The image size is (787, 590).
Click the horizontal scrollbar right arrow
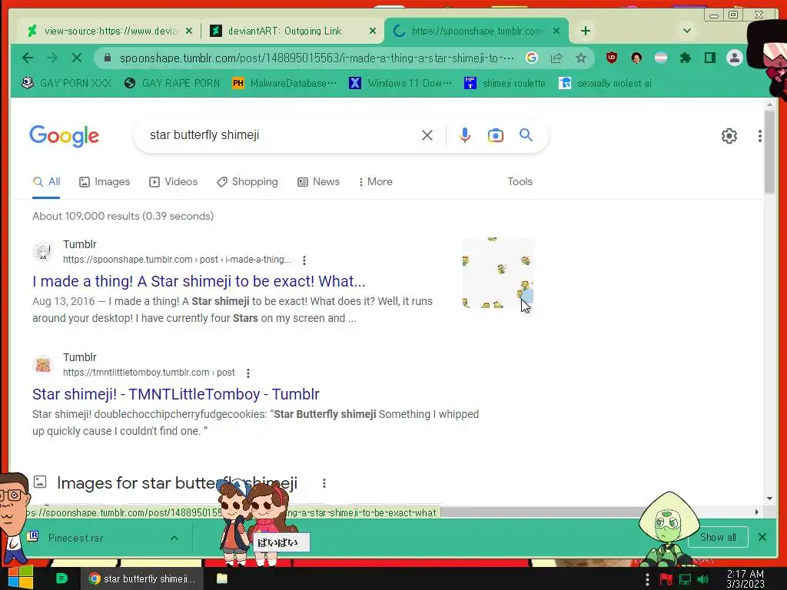pos(757,512)
